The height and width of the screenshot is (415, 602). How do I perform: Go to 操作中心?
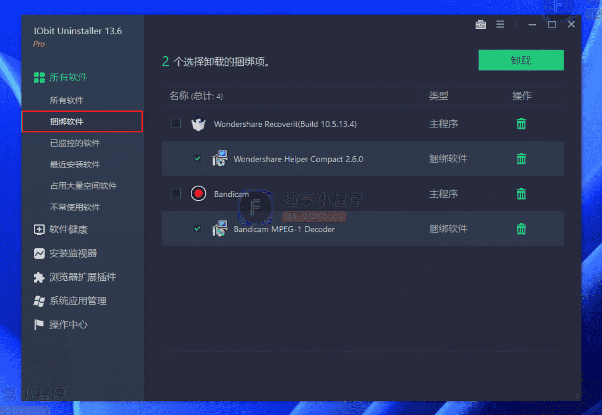tap(68, 325)
